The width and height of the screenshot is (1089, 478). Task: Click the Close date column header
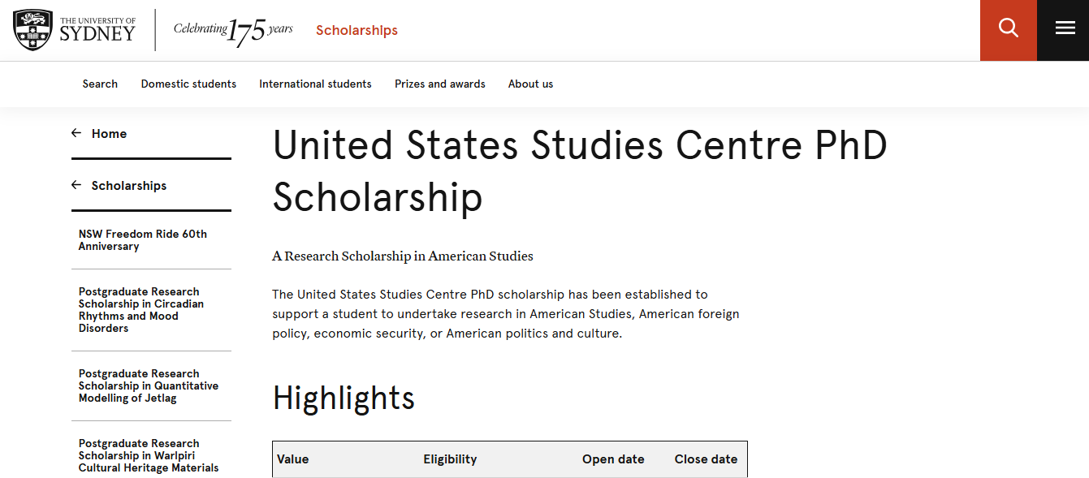click(706, 459)
